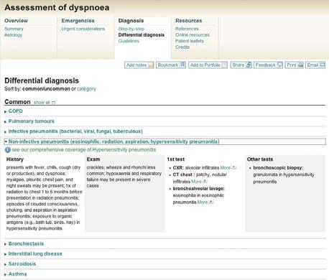
Task: Click the Assessment of dyspnoea title
Action: (57, 7)
